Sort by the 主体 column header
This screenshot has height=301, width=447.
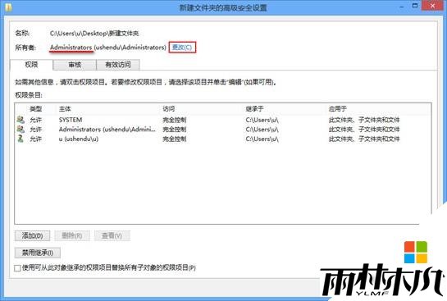tap(65, 108)
